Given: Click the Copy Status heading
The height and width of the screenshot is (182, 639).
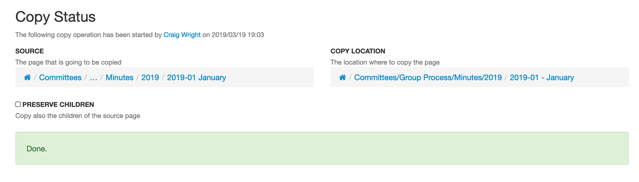Looking at the screenshot, I should [x=56, y=17].
